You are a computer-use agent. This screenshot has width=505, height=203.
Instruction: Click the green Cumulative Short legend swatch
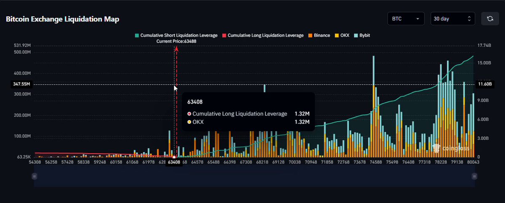(x=137, y=35)
